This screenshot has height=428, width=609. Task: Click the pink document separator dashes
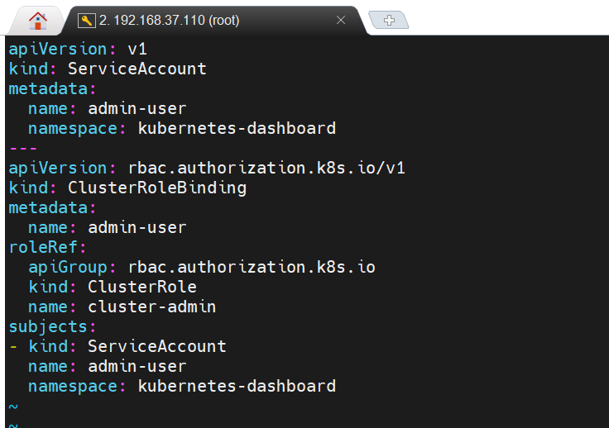pyautogui.click(x=23, y=149)
